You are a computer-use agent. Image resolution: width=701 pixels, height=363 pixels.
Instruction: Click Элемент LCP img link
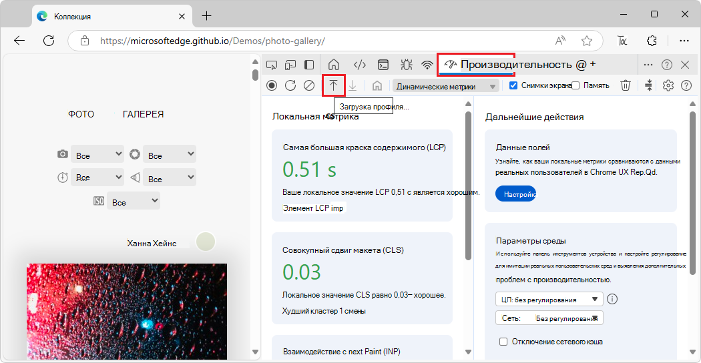pos(313,208)
